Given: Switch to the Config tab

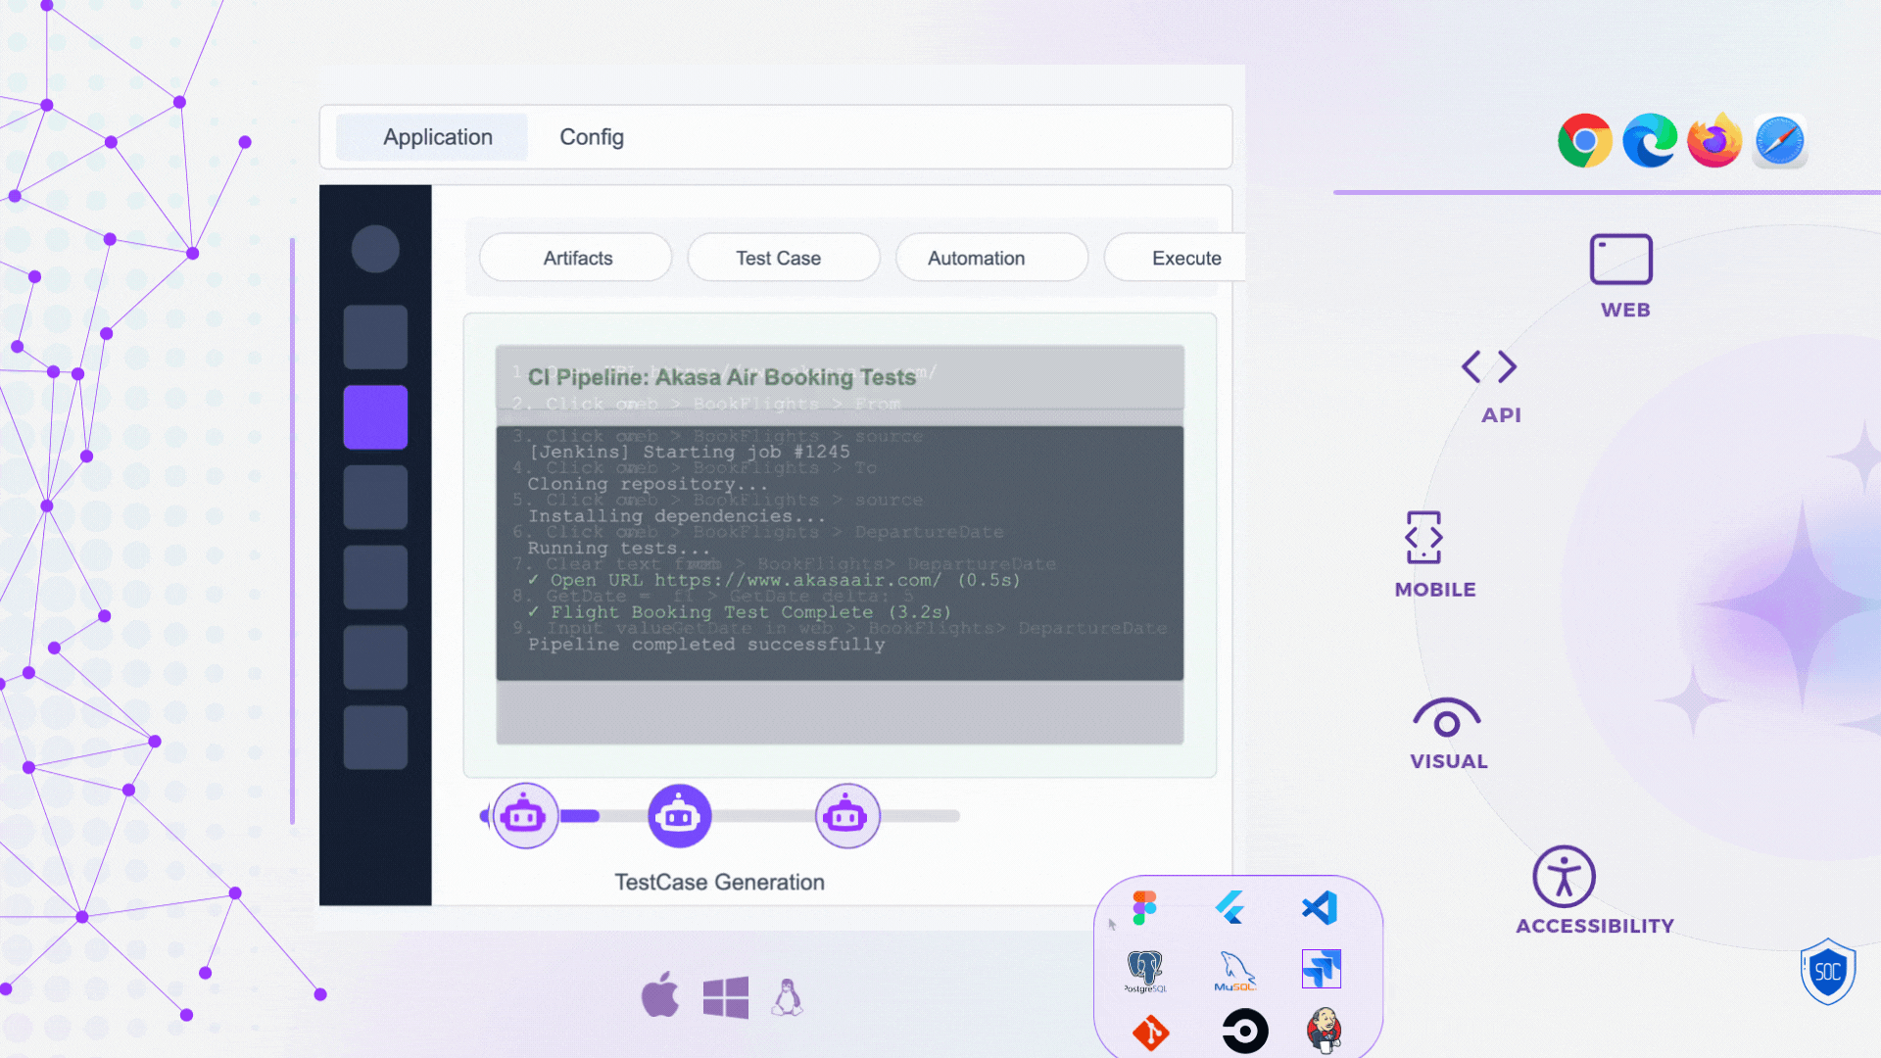Looking at the screenshot, I should [x=592, y=137].
